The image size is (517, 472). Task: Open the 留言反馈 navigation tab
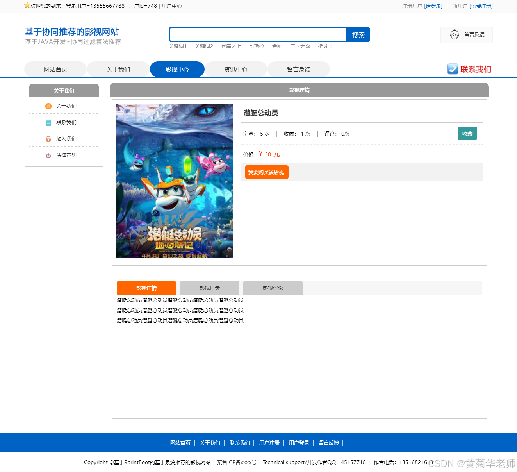[x=299, y=69]
